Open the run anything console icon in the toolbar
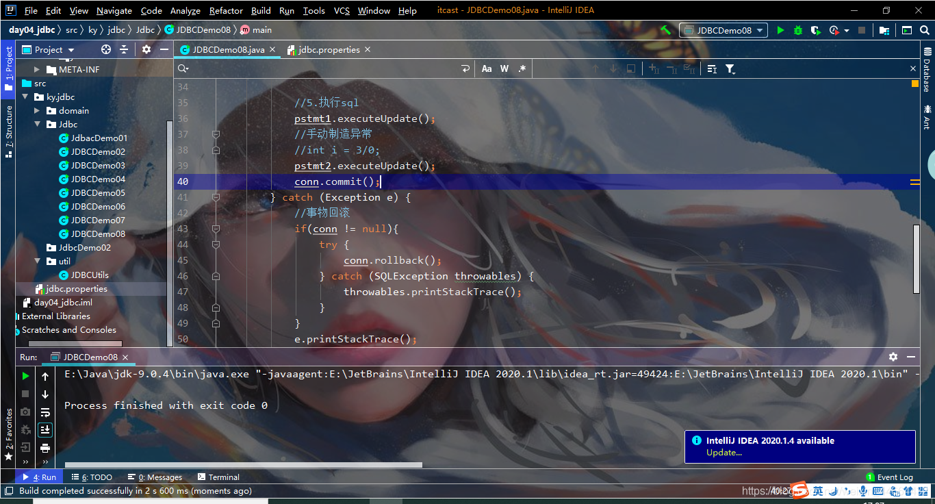This screenshot has height=504, width=935. (906, 30)
